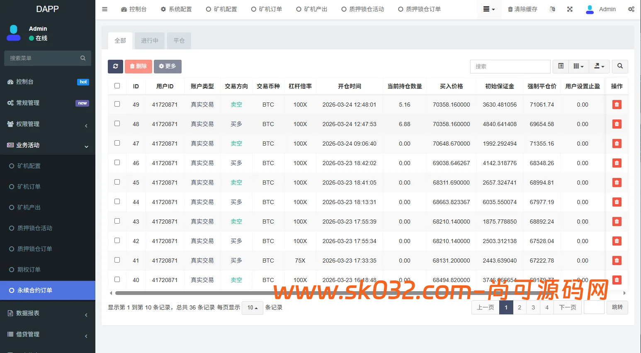Click the sidebar menu search magnifier icon
Screen dimensions: 641x353
pyautogui.click(x=83, y=58)
